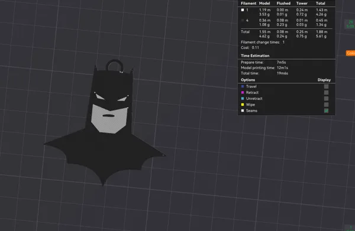Click the Flushed column header
The height and width of the screenshot is (231, 355).
click(283, 4)
